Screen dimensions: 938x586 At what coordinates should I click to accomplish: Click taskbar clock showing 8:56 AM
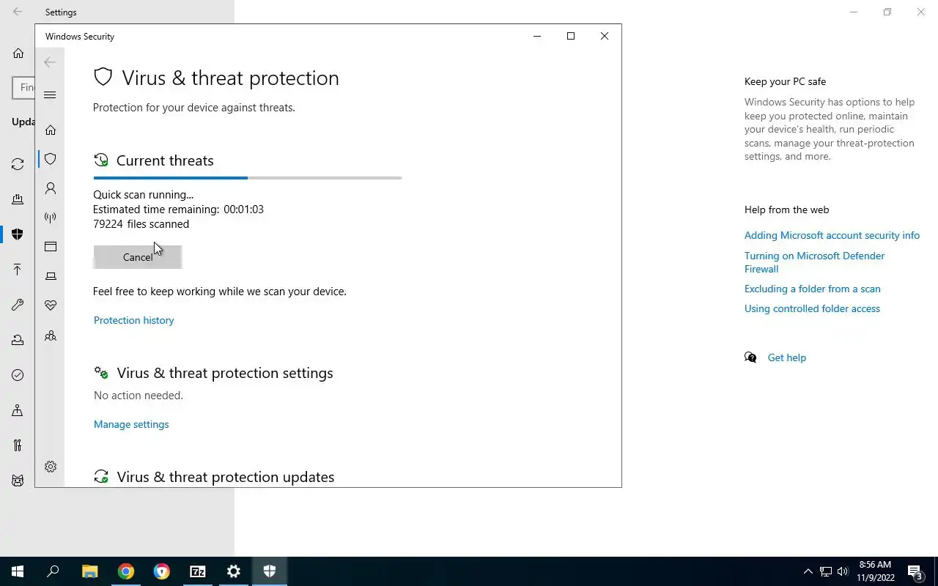[876, 571]
